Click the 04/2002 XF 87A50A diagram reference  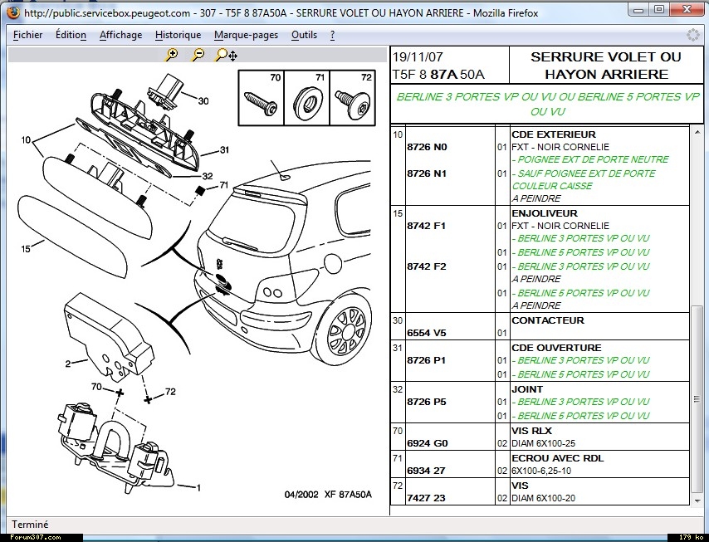(328, 495)
